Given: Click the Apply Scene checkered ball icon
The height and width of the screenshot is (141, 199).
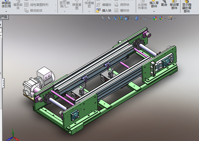Looking at the screenshot, I should click(x=161, y=18).
